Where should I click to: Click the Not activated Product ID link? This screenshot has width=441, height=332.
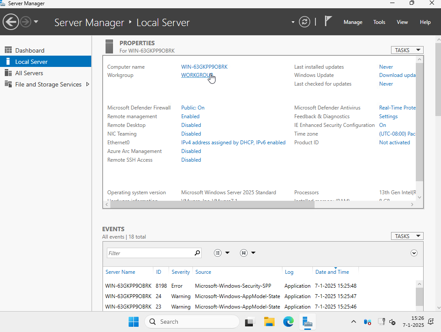click(395, 143)
